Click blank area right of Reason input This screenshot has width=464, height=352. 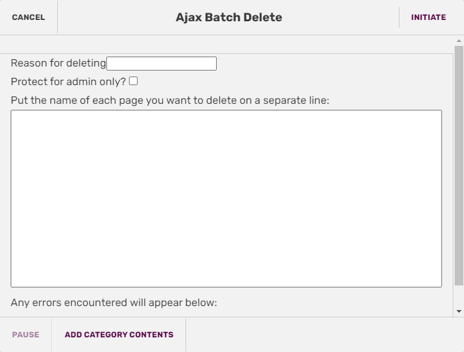[x=332, y=64]
